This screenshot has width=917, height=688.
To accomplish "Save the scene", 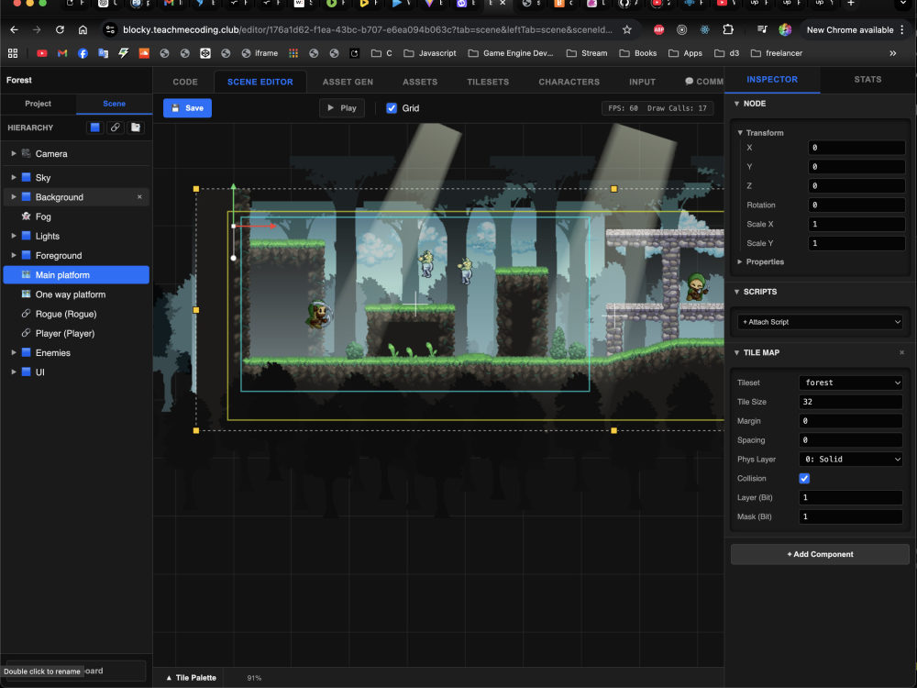I will coord(187,108).
